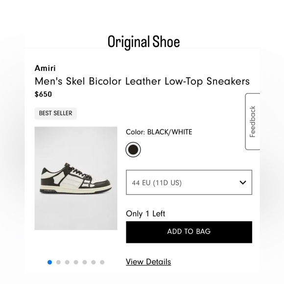Click the Amiri sneaker product image
This screenshot has width=284, height=284.
(x=76, y=178)
